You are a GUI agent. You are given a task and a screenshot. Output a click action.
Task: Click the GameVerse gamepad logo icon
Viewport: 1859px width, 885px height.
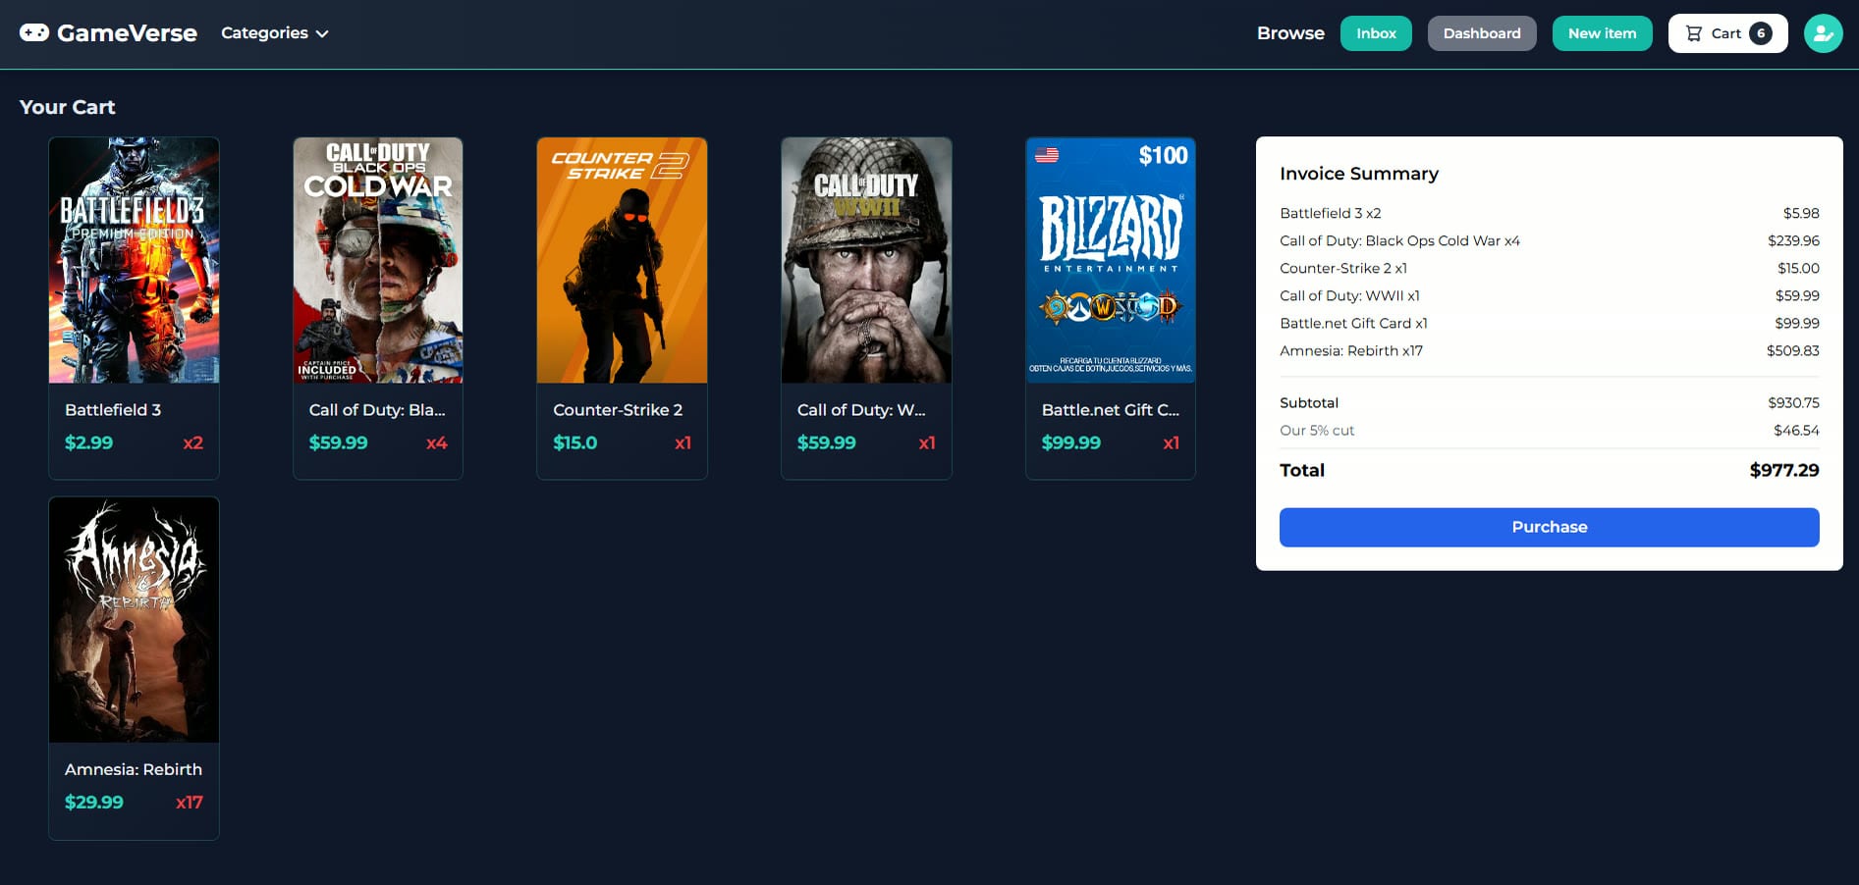click(x=34, y=32)
